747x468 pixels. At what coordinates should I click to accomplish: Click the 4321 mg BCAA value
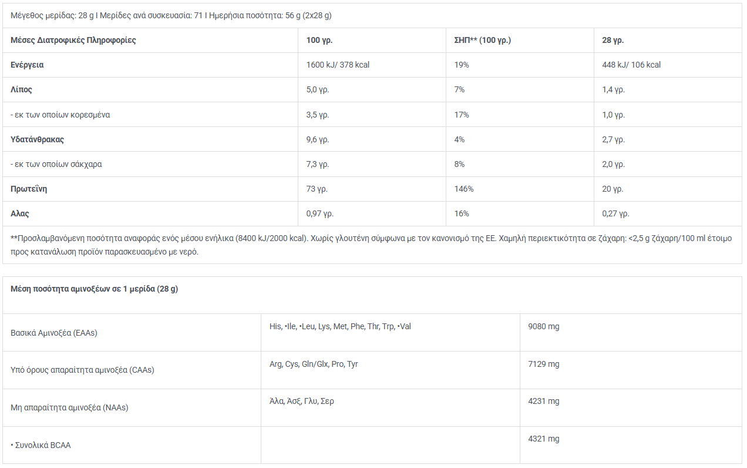[x=544, y=439]
